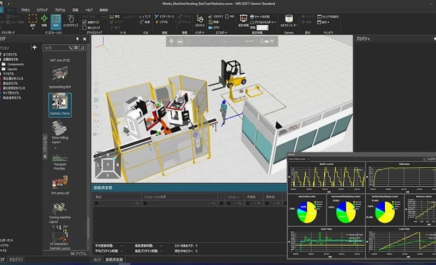
Task: Click the 測定 measure tool
Action: 114,17
